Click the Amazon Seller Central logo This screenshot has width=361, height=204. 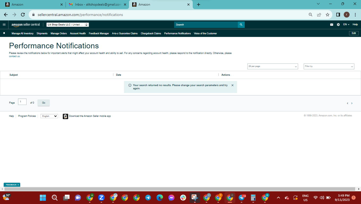coord(26,24)
